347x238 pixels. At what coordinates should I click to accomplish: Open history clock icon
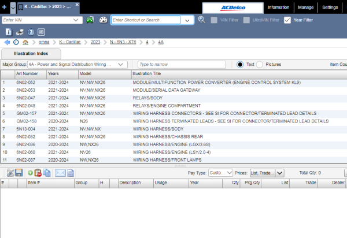coord(16,42)
